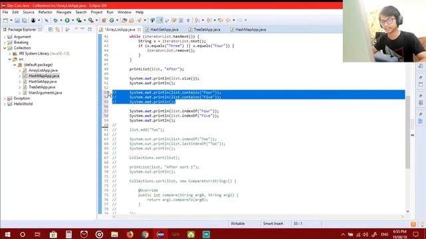426x239 pixels.
Task: Click the Back navigation arrow icon
Action: 228,20
